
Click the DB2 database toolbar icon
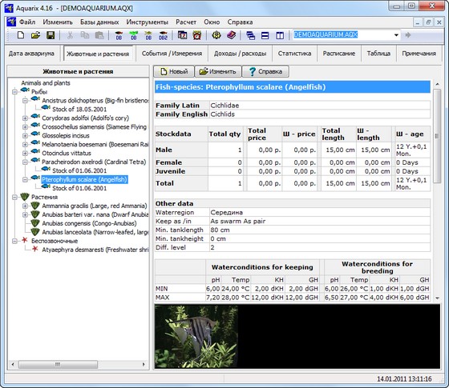[x=163, y=35]
